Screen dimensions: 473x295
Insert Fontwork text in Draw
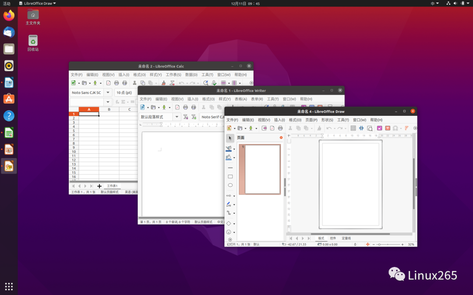coord(406,128)
